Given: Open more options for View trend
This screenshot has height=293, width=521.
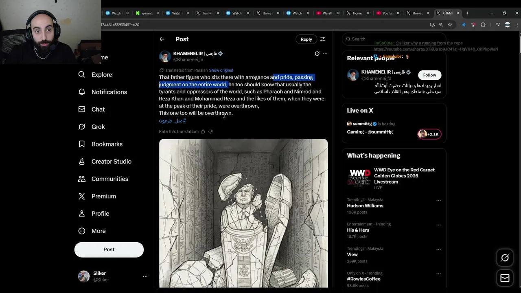Looking at the screenshot, I should [x=438, y=249].
